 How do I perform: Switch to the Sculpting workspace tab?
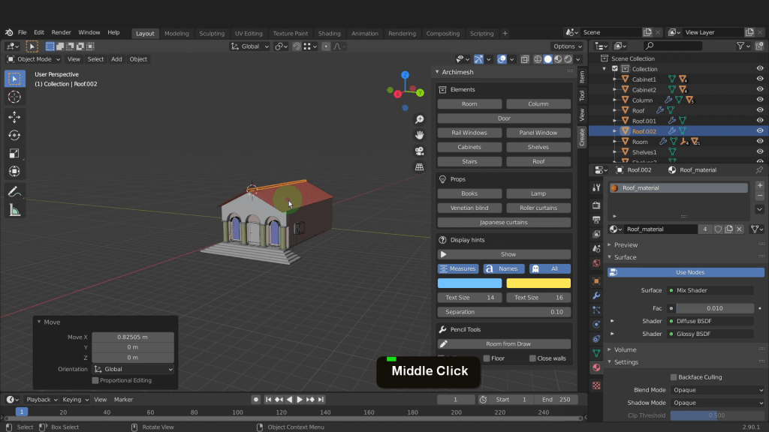211,34
